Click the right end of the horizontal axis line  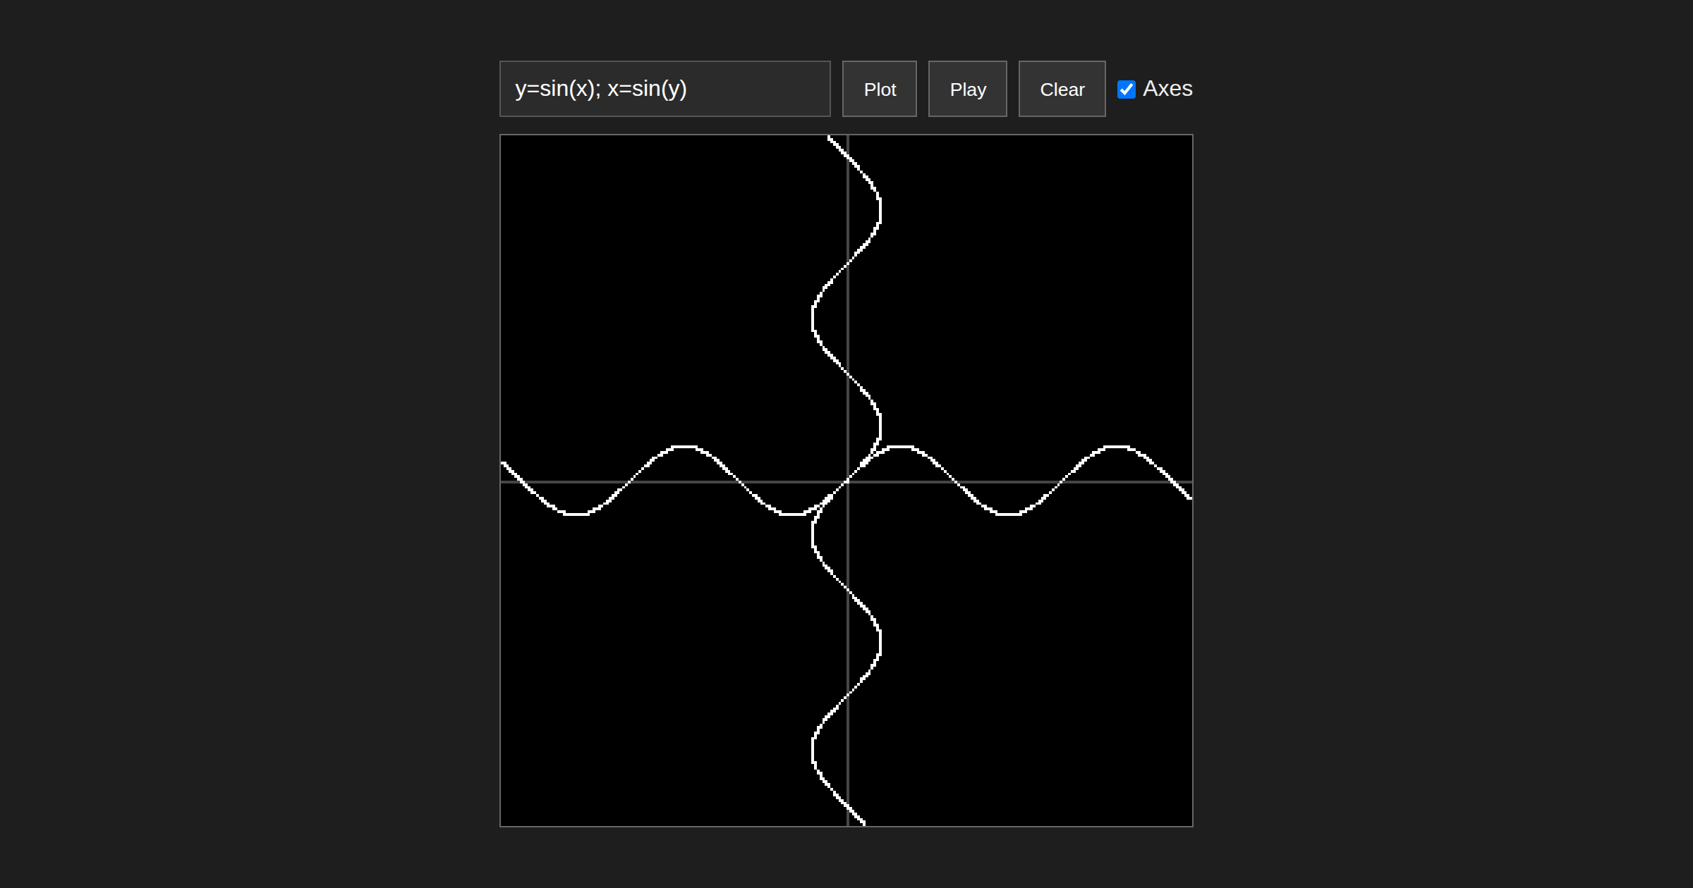(1188, 481)
